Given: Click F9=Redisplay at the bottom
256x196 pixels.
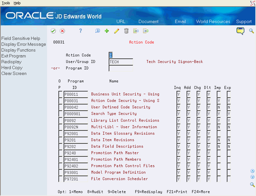Looking at the screenshot, I should [x=149, y=192].
